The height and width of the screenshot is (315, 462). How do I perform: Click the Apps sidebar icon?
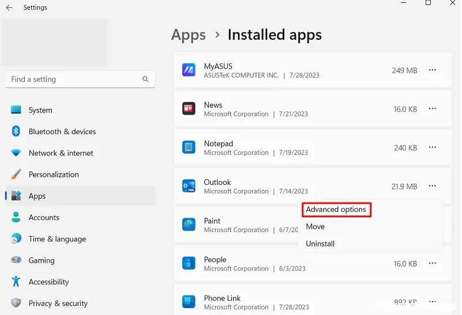16,196
